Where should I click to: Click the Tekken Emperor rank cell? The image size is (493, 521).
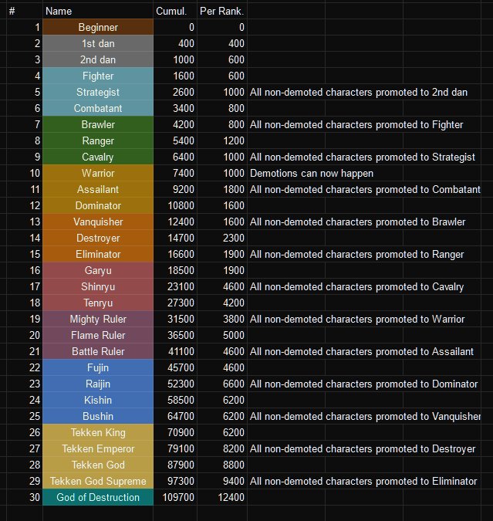[x=98, y=448]
